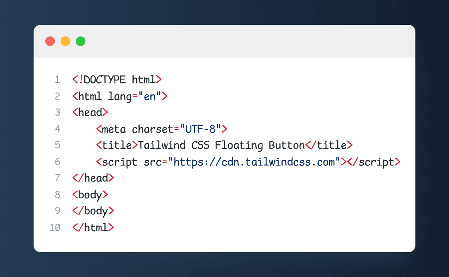449x277 pixels.
Task: Click the closing script tag
Action: (x=374, y=162)
